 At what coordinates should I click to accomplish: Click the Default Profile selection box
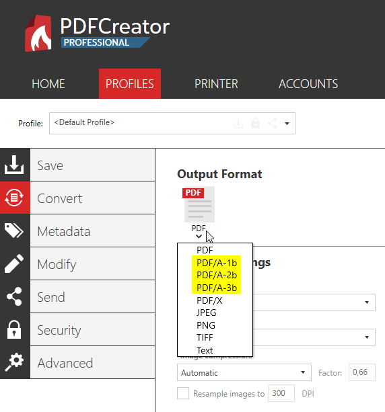tap(172, 123)
